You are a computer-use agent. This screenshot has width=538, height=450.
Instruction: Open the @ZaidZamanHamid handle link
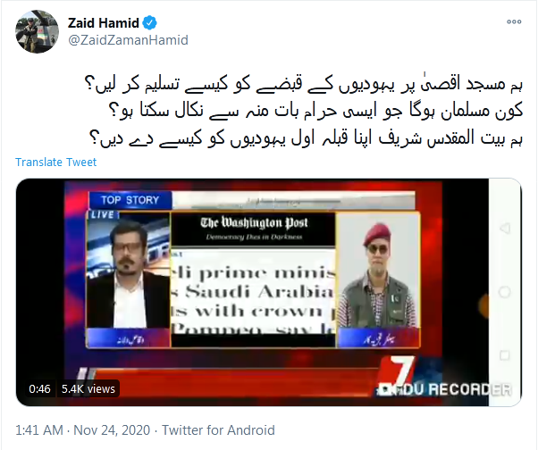128,40
